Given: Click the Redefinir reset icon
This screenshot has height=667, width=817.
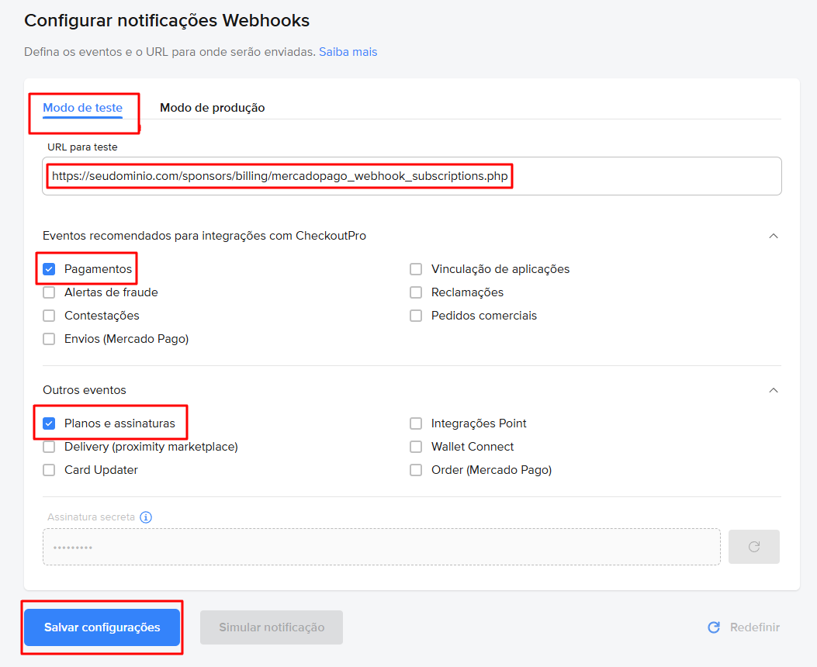Looking at the screenshot, I should tap(714, 627).
